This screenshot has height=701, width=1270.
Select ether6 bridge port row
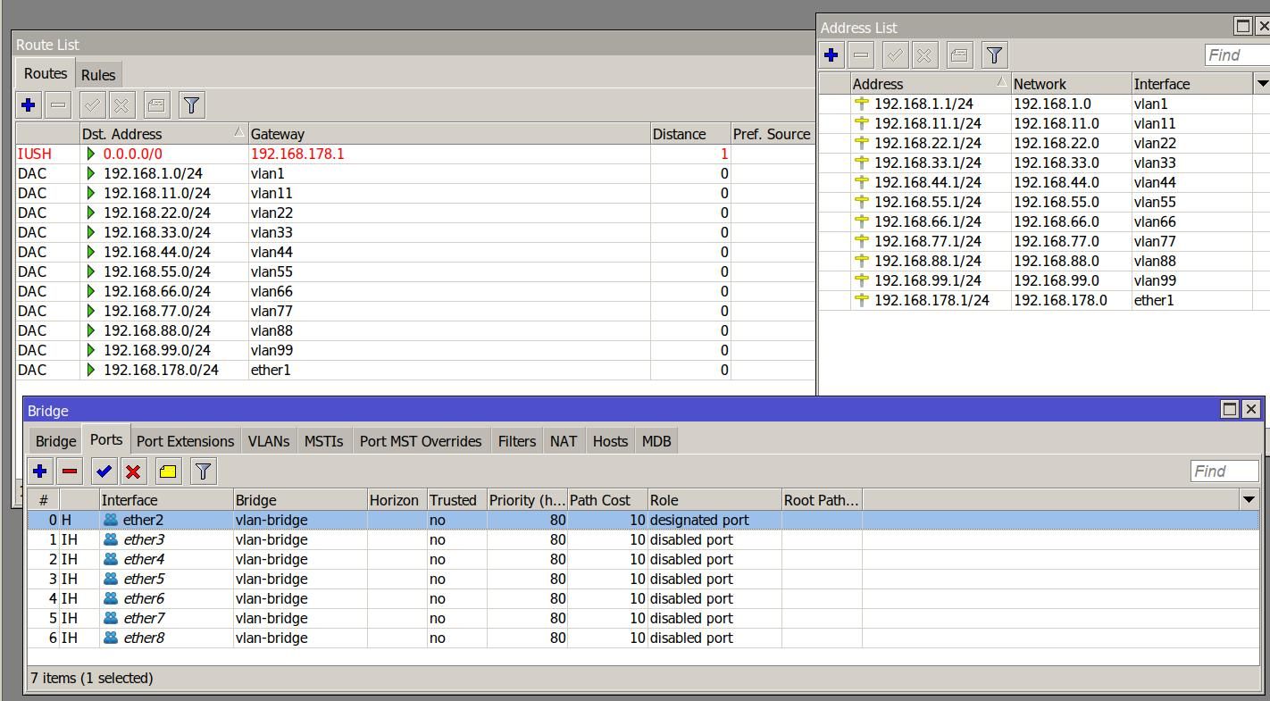643,598
